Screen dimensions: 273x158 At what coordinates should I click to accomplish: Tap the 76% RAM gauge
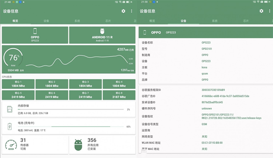tap(13, 58)
